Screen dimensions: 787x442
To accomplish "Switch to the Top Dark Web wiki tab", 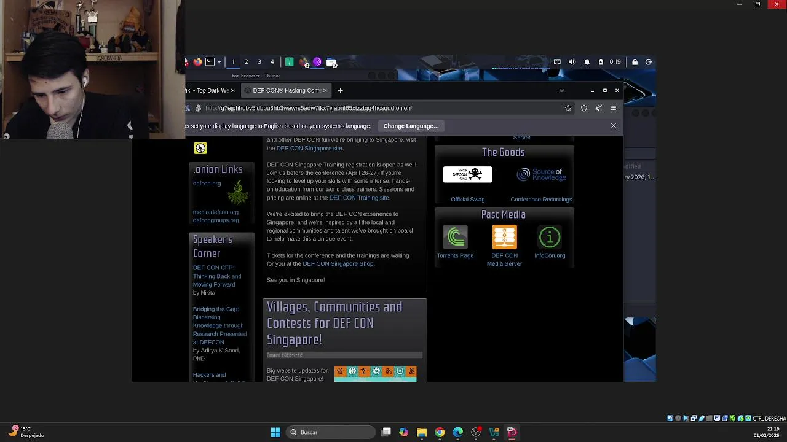I will 208,90.
